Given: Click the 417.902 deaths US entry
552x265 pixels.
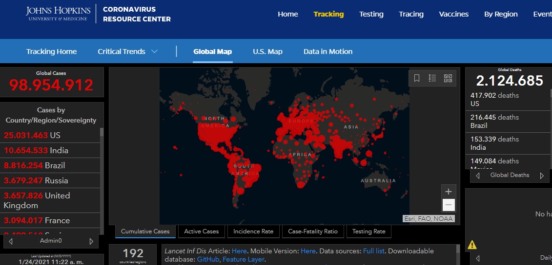Looking at the screenshot, I should [507, 100].
